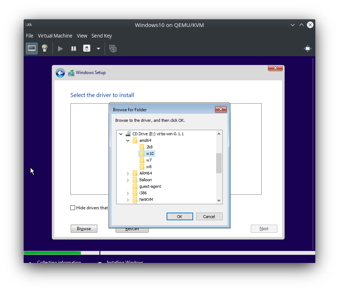
Task: Click the NetKVM folder icon
Action: (135, 199)
